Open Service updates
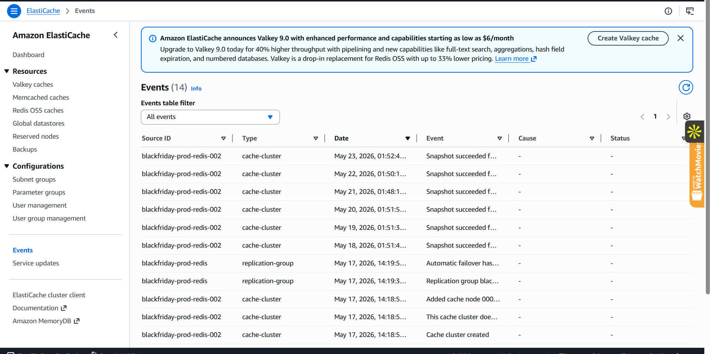 click(36, 263)
